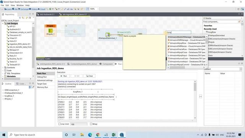
Task: Open the Videos link
Action: 34,9
